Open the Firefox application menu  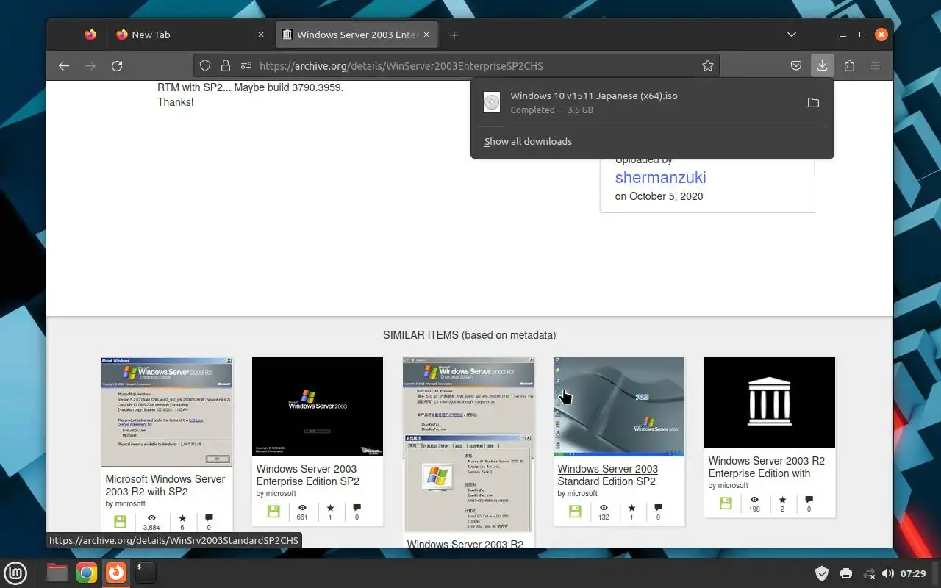click(x=876, y=65)
